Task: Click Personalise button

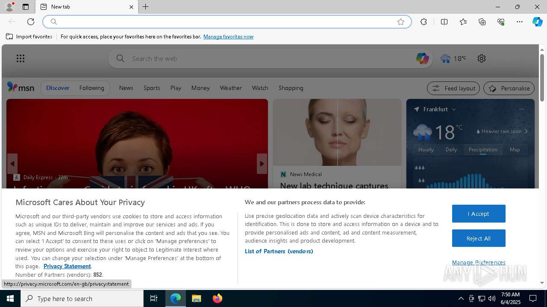Action: (x=509, y=88)
